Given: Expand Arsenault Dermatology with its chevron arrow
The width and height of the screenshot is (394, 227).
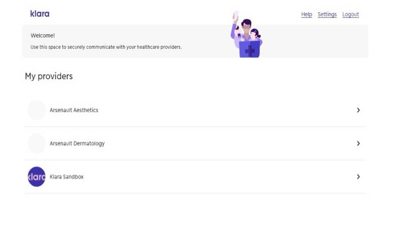Looking at the screenshot, I should (x=358, y=143).
